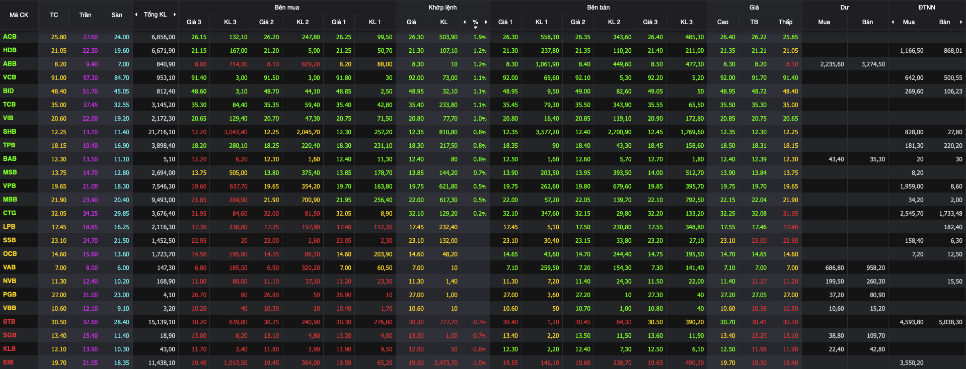
Task: Click EIB matched volume 2,473,70
Action: [x=446, y=363]
